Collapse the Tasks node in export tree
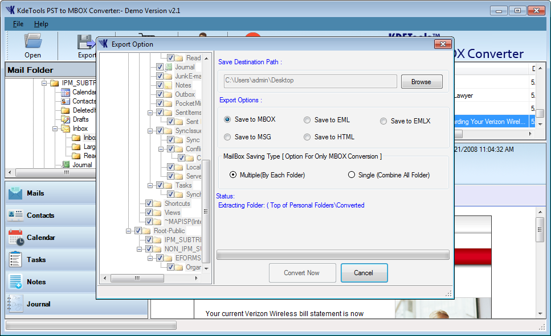This screenshot has width=551, height=336. coord(151,185)
